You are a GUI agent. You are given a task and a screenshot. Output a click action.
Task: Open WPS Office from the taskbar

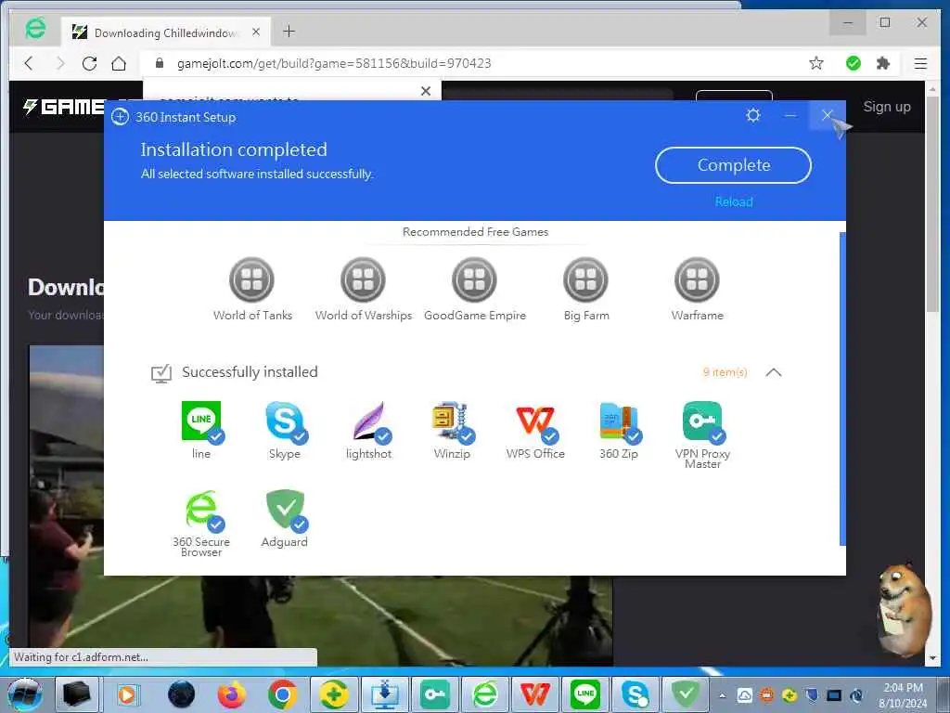click(x=535, y=694)
